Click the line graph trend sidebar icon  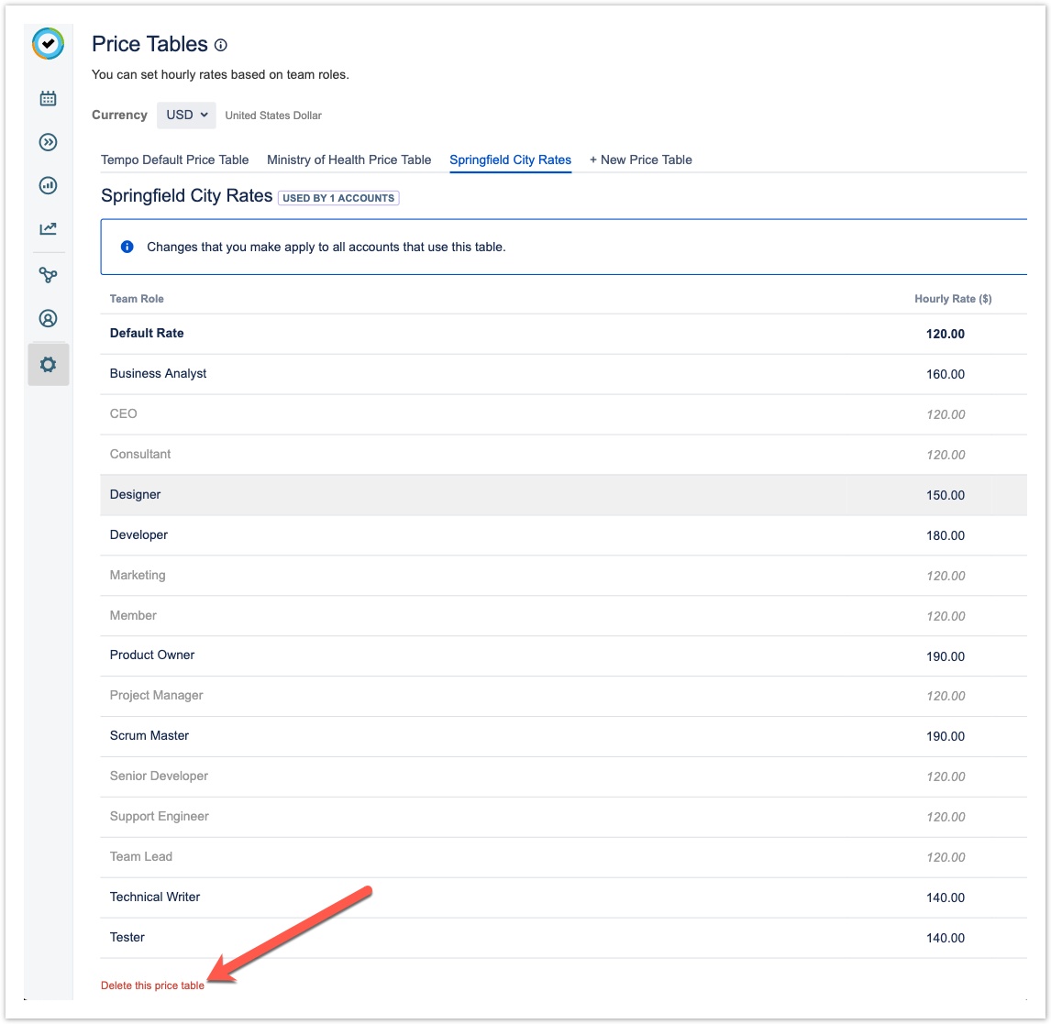pos(48,228)
